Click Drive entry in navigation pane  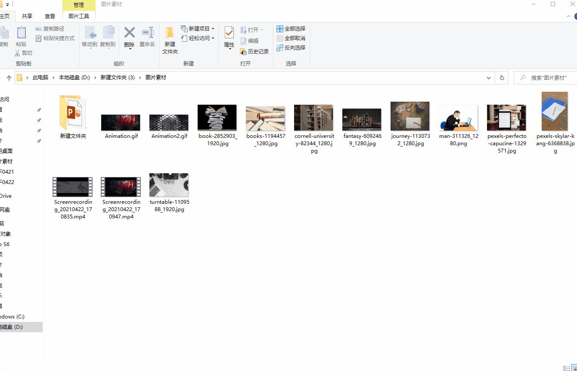[6, 196]
